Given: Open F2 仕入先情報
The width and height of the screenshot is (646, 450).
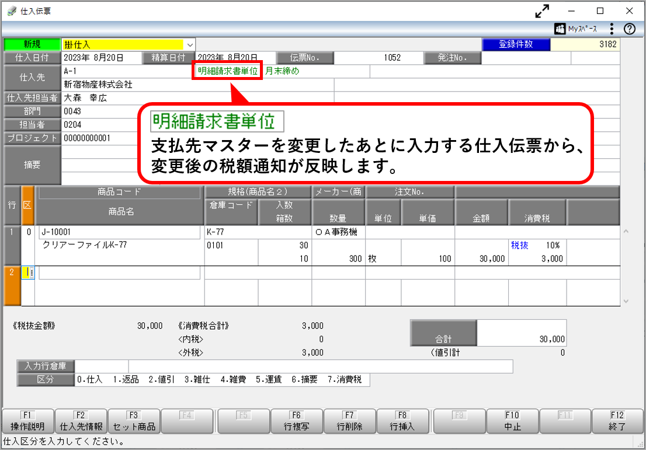Looking at the screenshot, I should pos(81,421).
